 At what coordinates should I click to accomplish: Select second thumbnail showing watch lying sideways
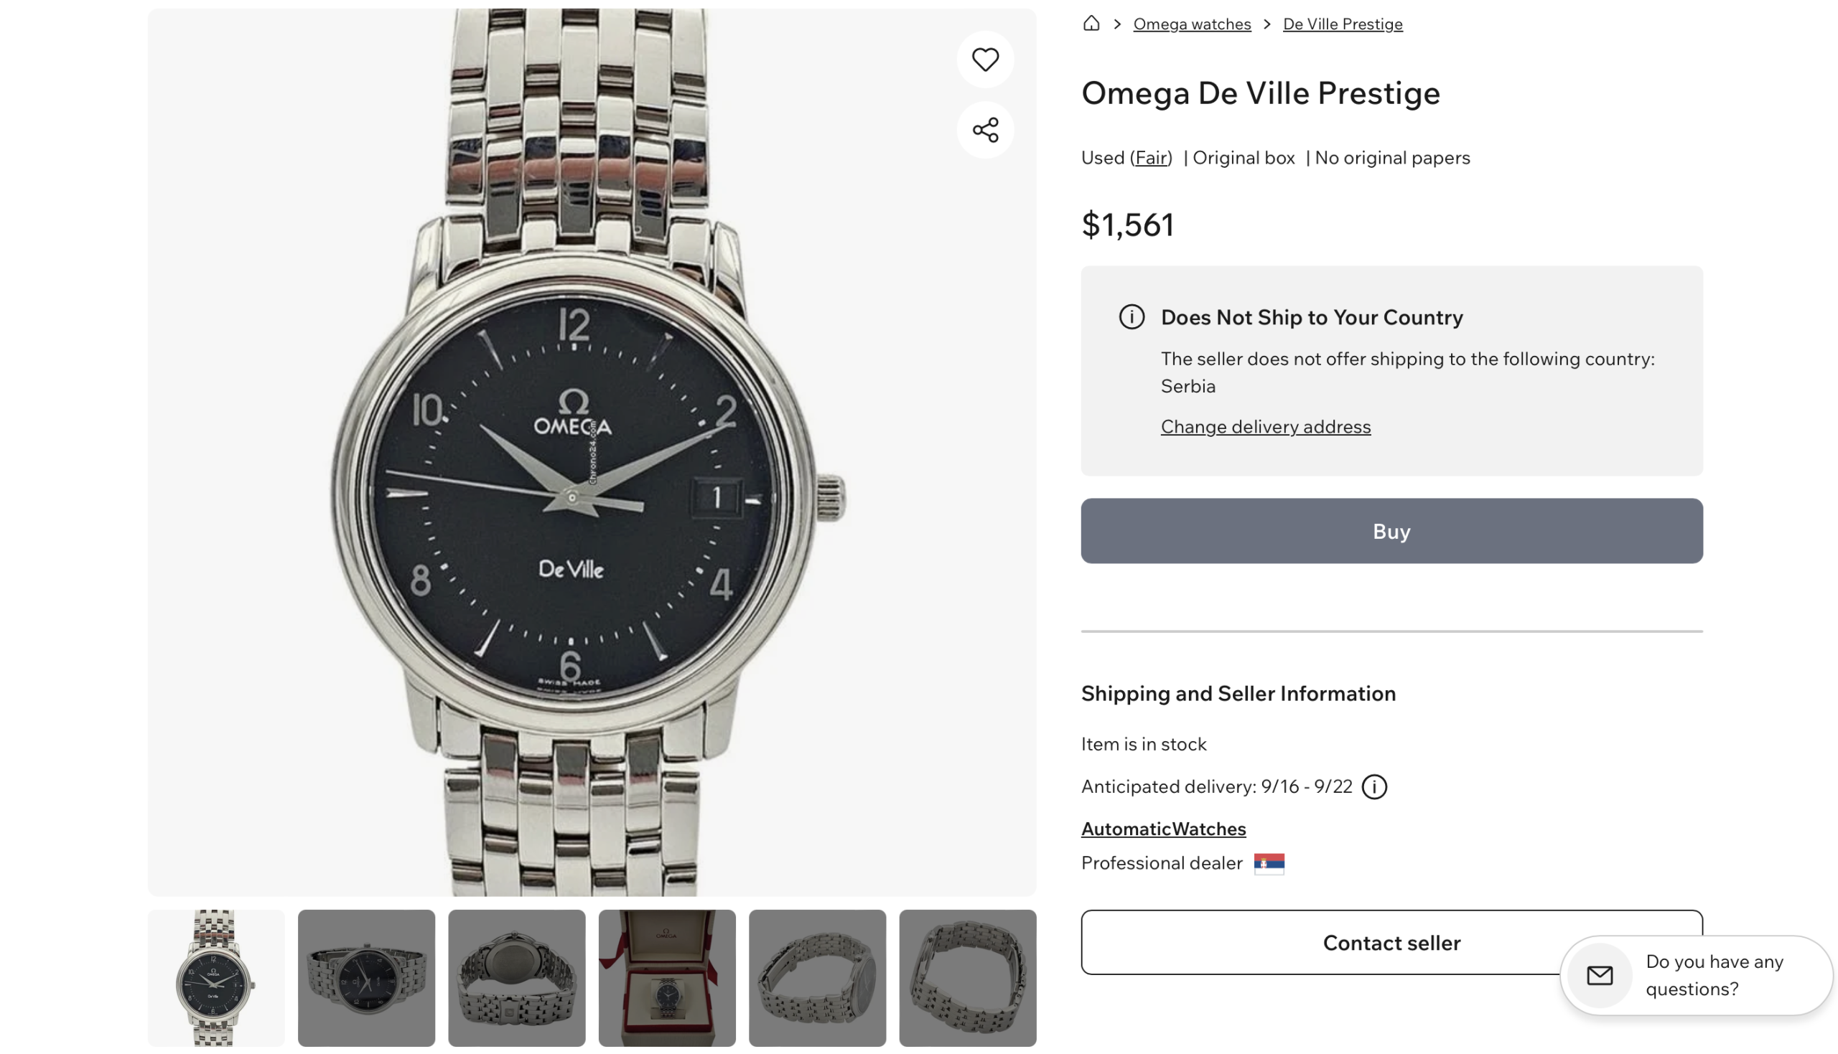tap(366, 977)
